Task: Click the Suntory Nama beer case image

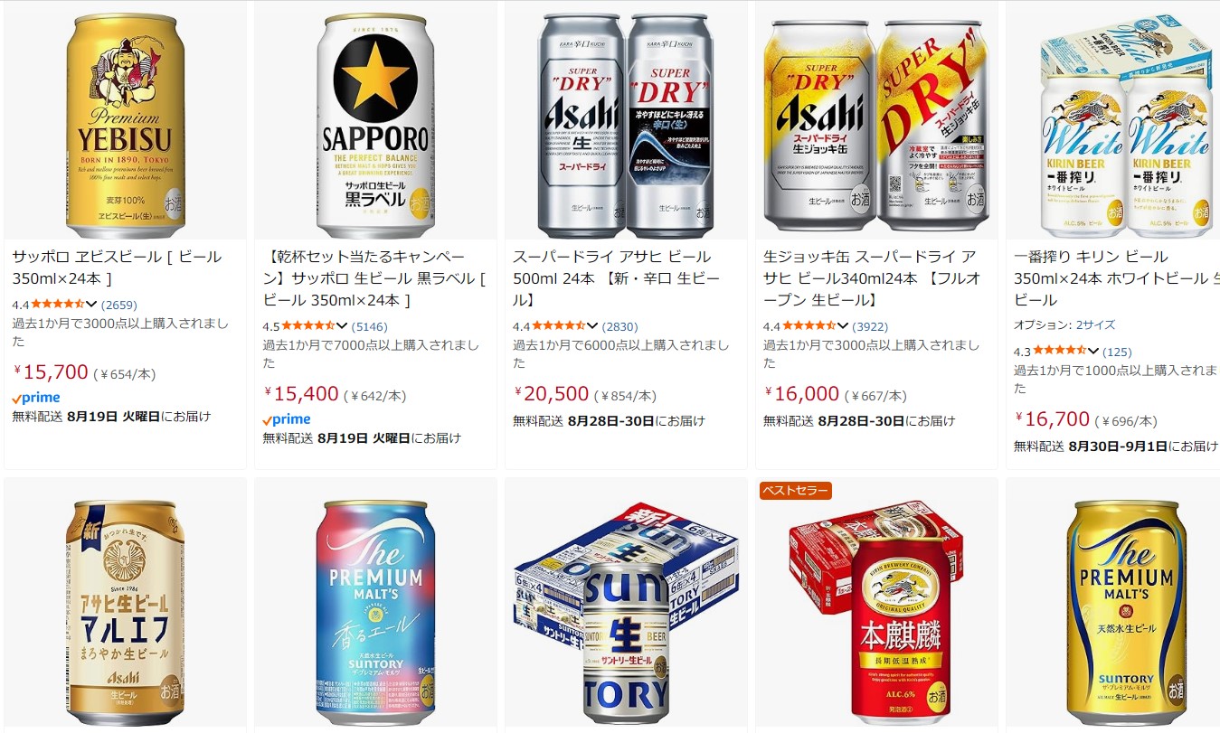Action: pyautogui.click(x=626, y=613)
